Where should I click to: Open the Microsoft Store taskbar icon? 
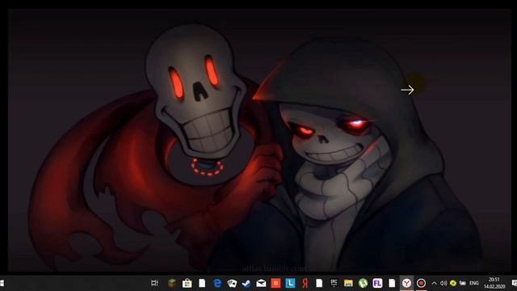click(x=187, y=283)
